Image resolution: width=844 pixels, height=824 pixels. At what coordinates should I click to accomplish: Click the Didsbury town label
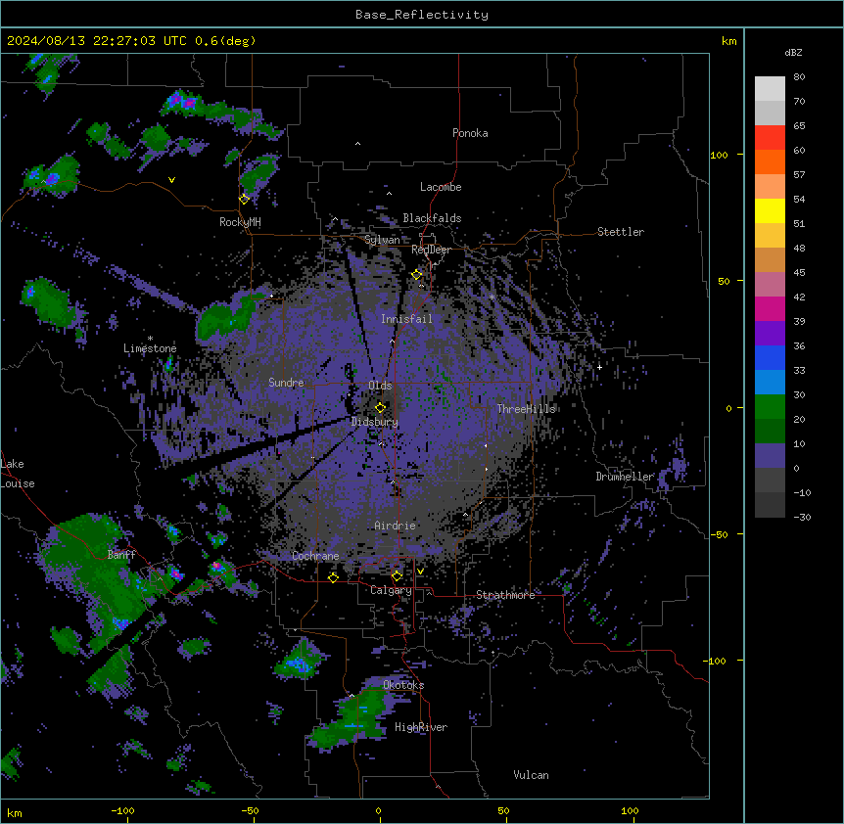pos(375,422)
